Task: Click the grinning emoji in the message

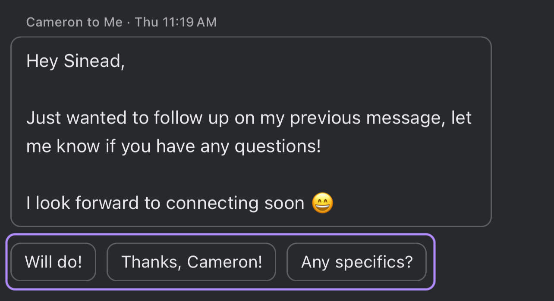Action: tap(322, 203)
